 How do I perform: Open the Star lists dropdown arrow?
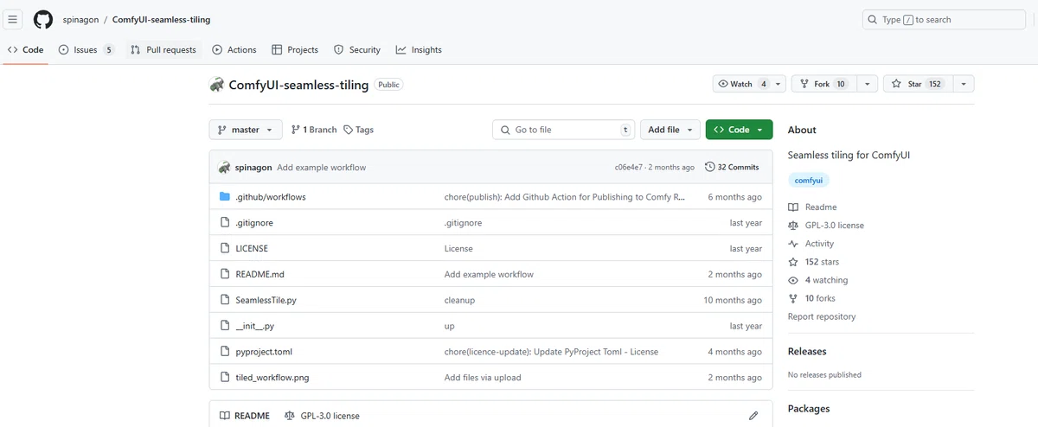pyautogui.click(x=963, y=84)
